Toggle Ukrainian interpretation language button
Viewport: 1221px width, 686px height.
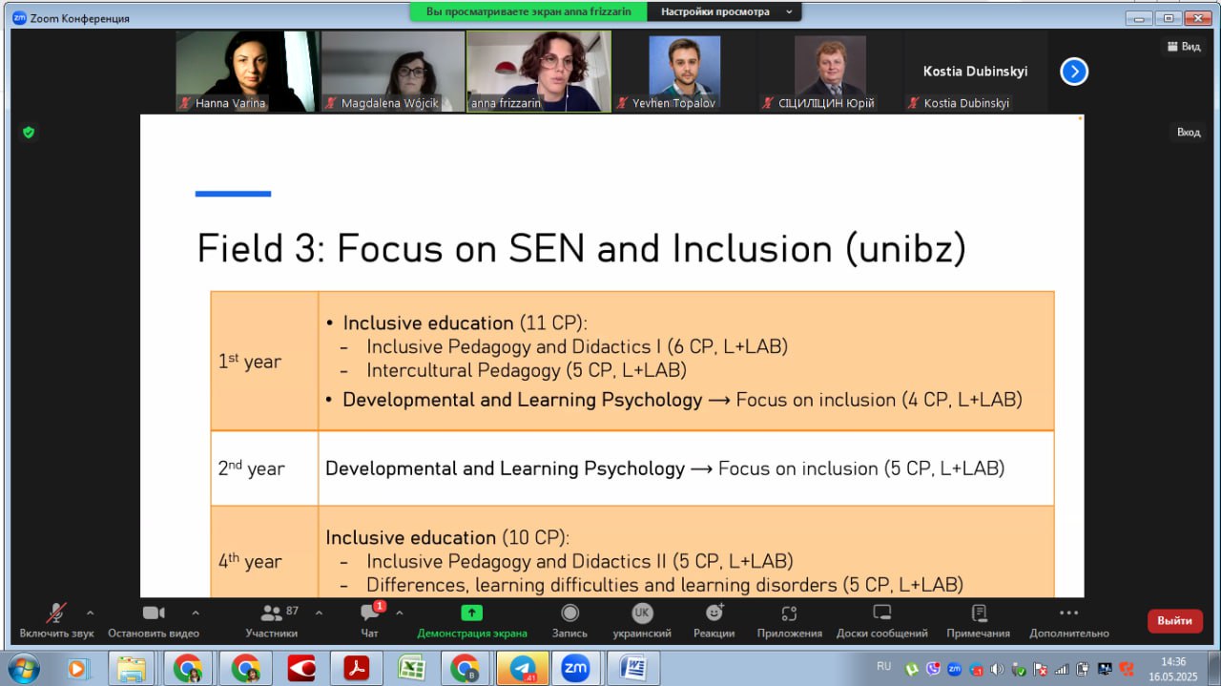coord(642,613)
